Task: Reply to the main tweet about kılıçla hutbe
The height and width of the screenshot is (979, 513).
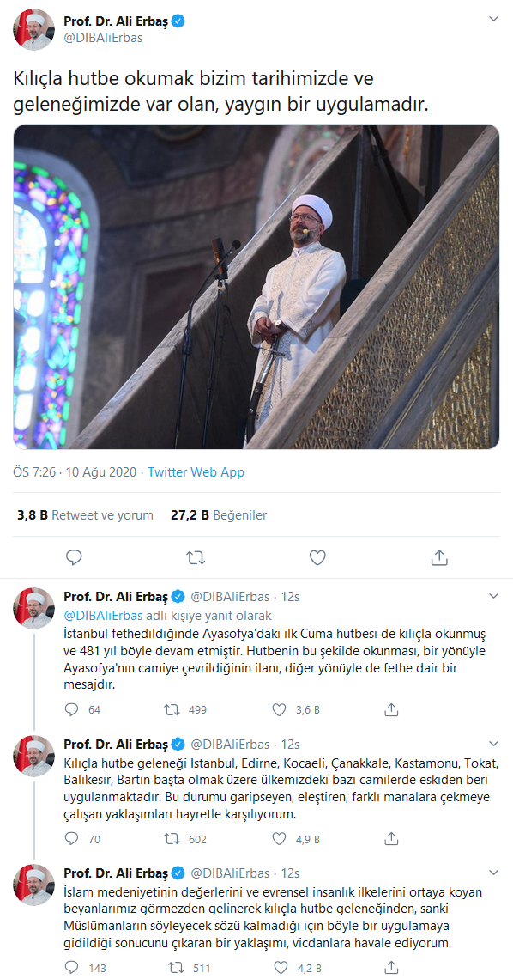Action: click(x=74, y=557)
